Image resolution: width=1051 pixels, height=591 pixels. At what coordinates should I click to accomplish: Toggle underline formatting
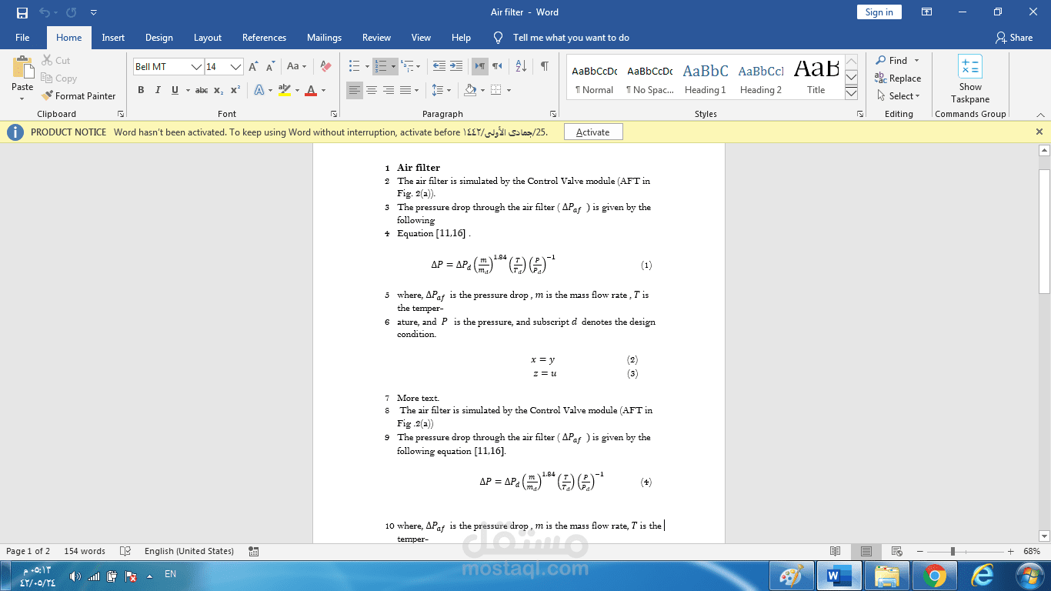coord(175,91)
